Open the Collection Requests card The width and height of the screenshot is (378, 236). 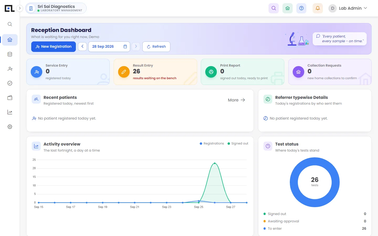coord(330,72)
